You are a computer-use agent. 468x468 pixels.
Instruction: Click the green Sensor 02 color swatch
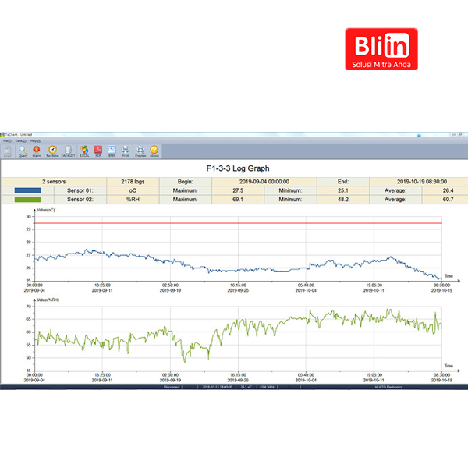(26, 199)
